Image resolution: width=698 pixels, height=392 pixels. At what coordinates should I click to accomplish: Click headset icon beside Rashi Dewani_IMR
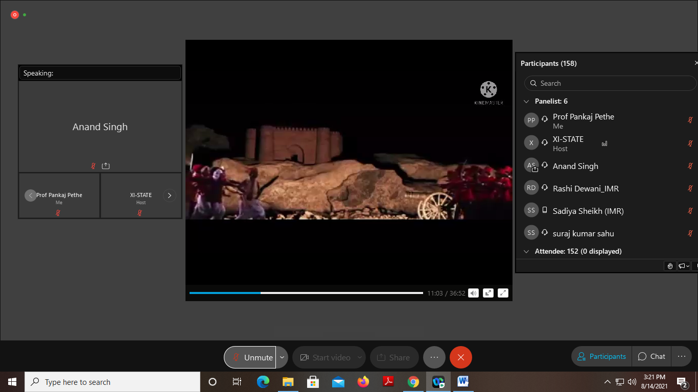click(545, 188)
